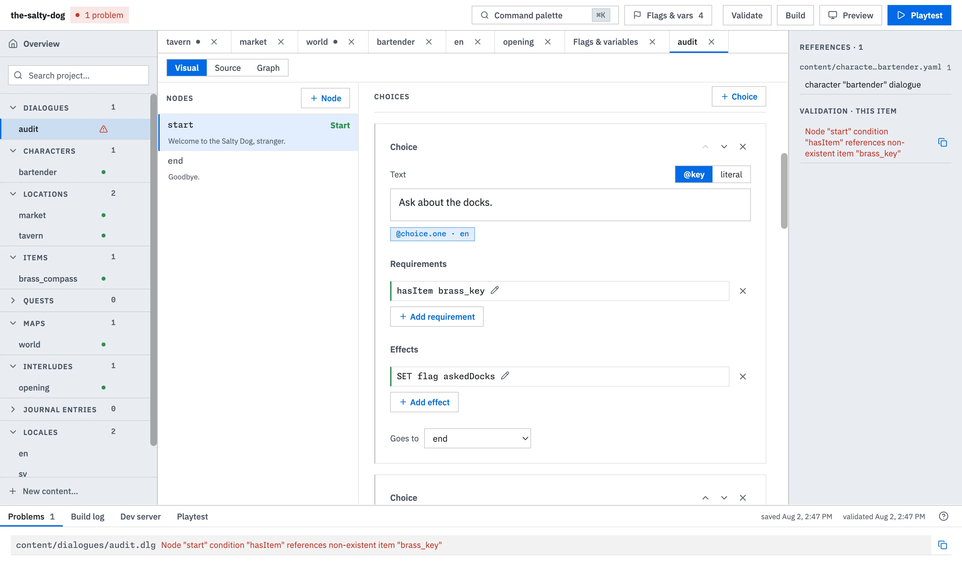Open the Build log tab
This screenshot has width=962, height=580.
coord(88,516)
